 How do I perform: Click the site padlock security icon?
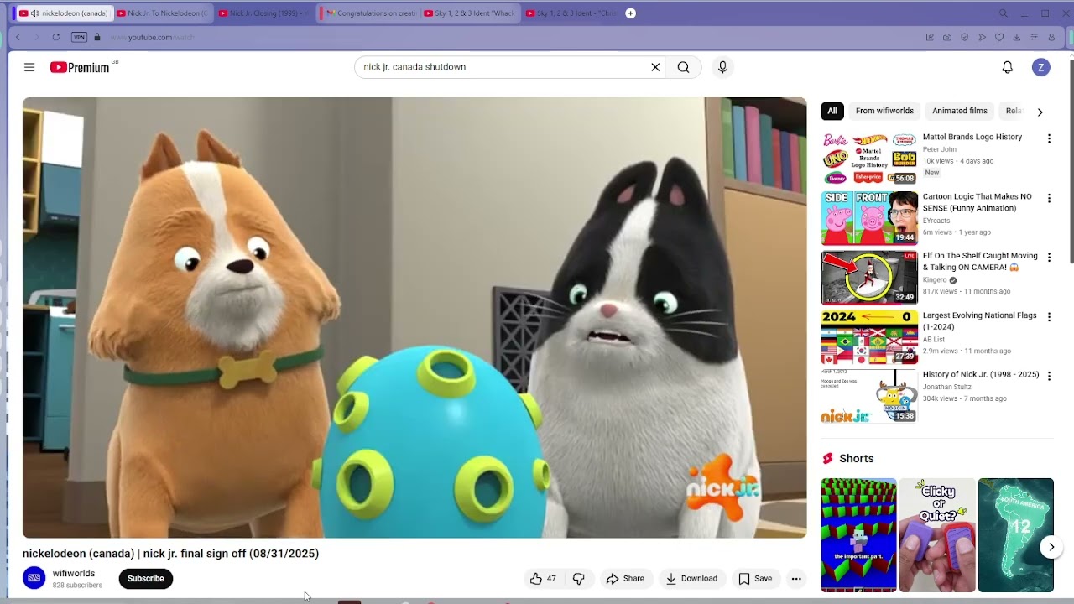(x=97, y=37)
